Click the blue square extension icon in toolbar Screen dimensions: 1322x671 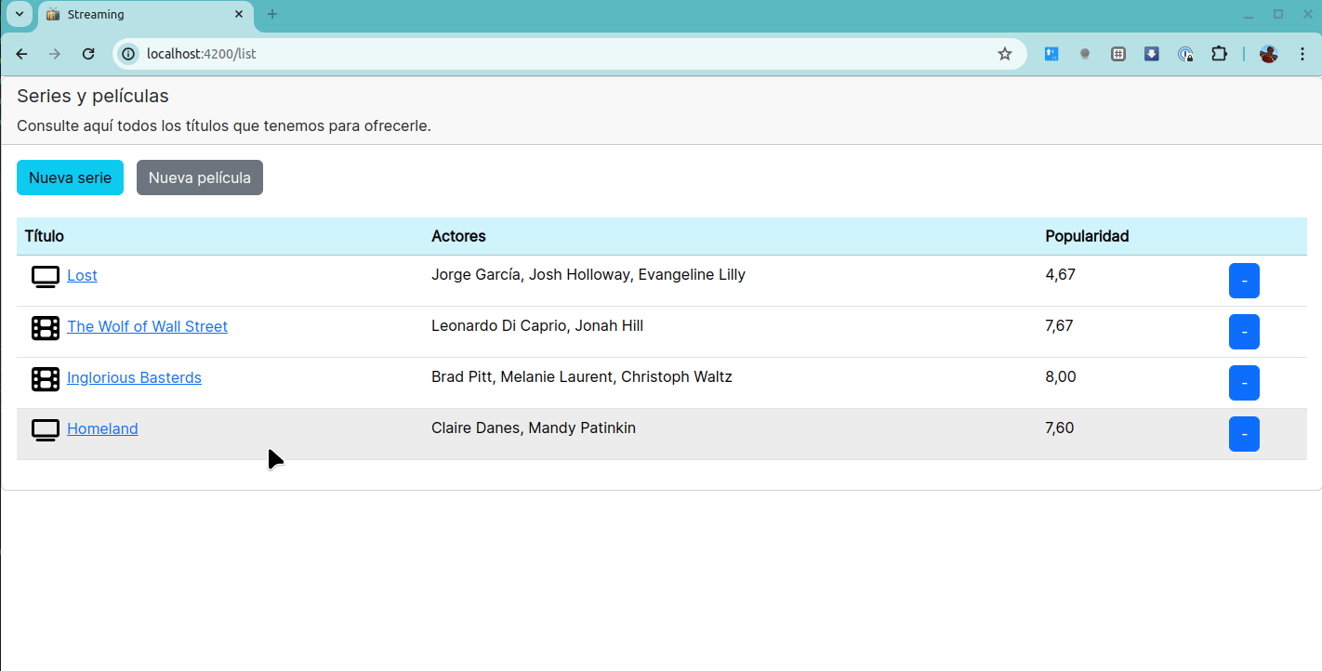1051,54
